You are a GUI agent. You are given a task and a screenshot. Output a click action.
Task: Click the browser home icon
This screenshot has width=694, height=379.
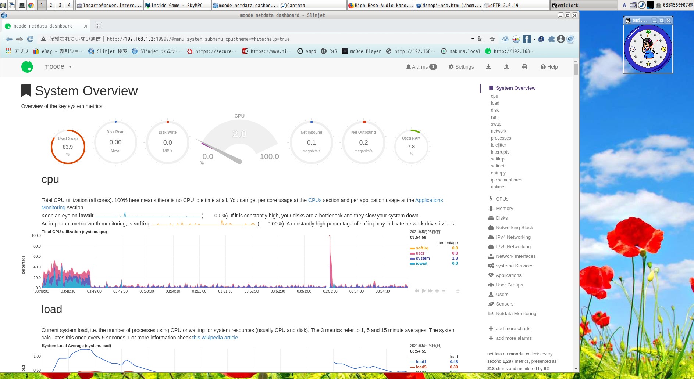505,39
